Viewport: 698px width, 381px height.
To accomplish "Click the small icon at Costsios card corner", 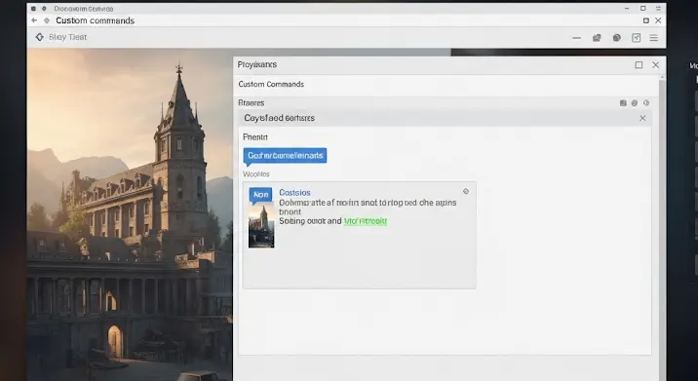I will pyautogui.click(x=466, y=191).
